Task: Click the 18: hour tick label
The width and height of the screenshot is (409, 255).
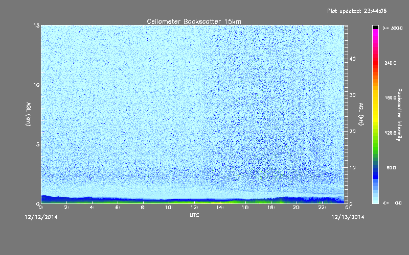Action: point(271,208)
